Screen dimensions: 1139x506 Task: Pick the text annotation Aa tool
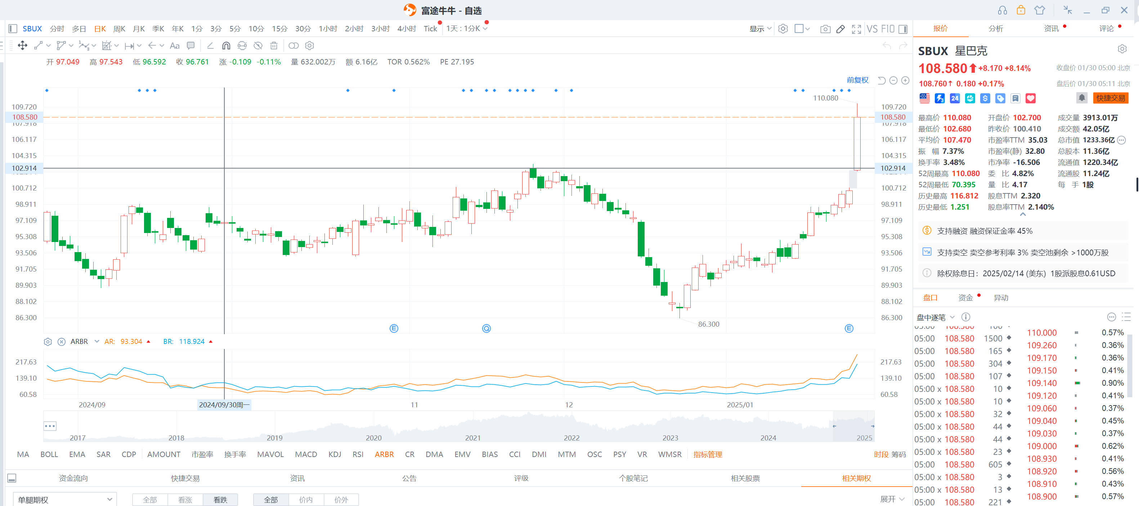pyautogui.click(x=175, y=45)
